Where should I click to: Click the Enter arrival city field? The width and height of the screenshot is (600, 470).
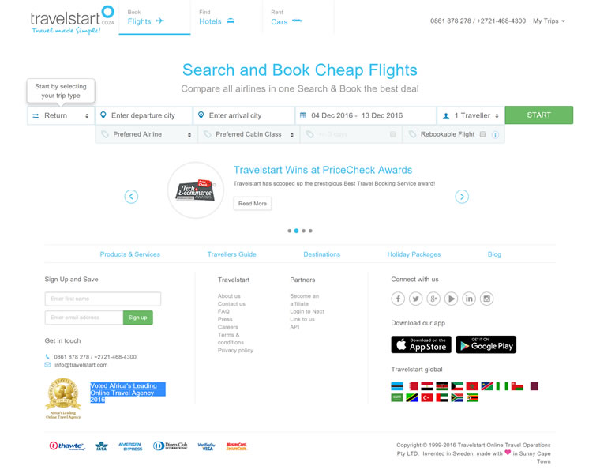pyautogui.click(x=244, y=115)
